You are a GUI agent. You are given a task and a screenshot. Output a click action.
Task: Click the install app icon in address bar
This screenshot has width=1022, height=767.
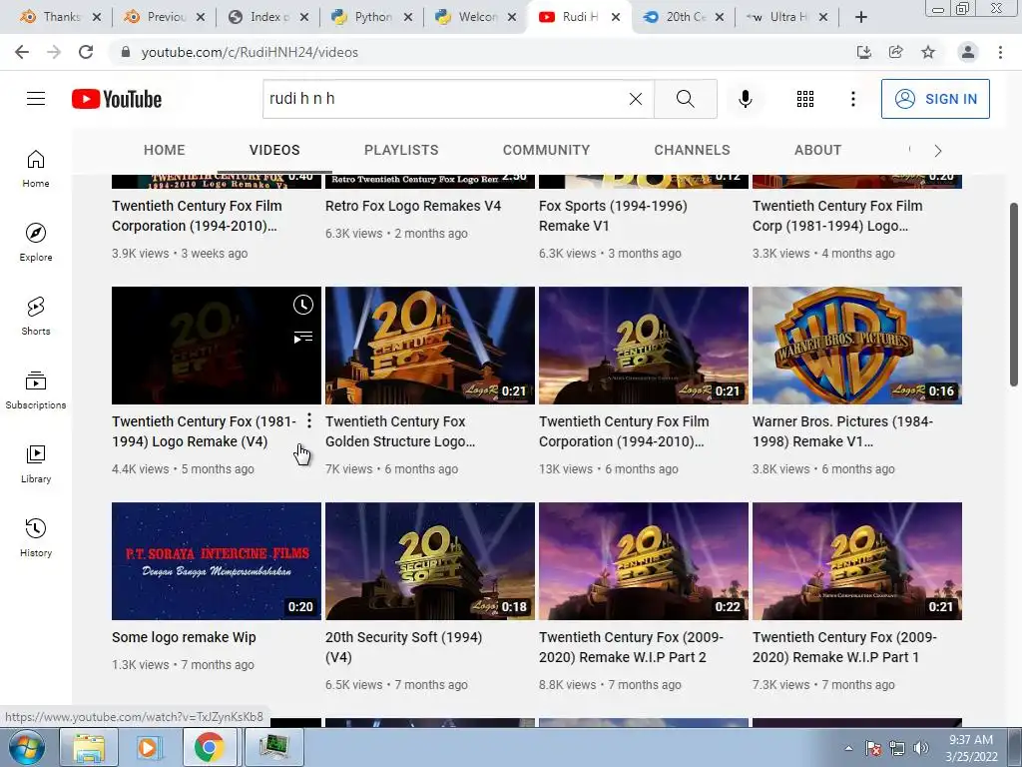(x=863, y=52)
